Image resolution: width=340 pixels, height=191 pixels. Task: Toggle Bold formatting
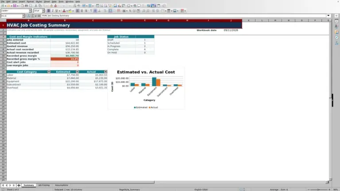49,11
